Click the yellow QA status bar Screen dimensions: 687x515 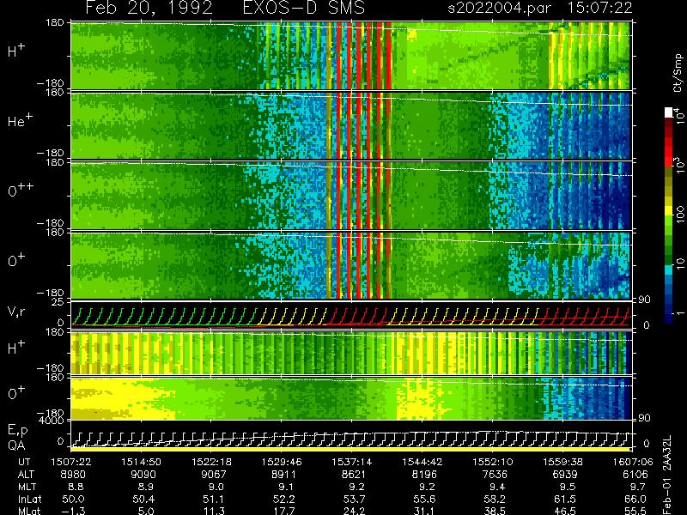[350, 449]
